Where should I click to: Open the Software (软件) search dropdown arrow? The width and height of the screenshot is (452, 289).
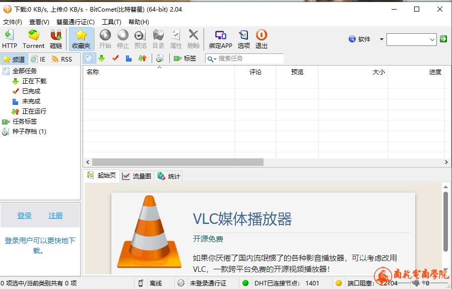381,39
